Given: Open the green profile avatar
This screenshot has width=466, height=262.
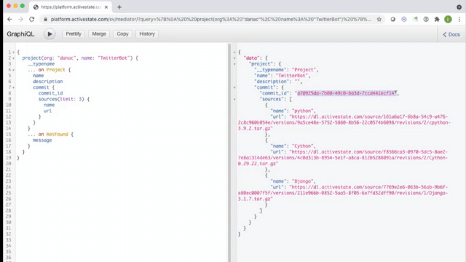Looking at the screenshot, I should click(x=448, y=20).
